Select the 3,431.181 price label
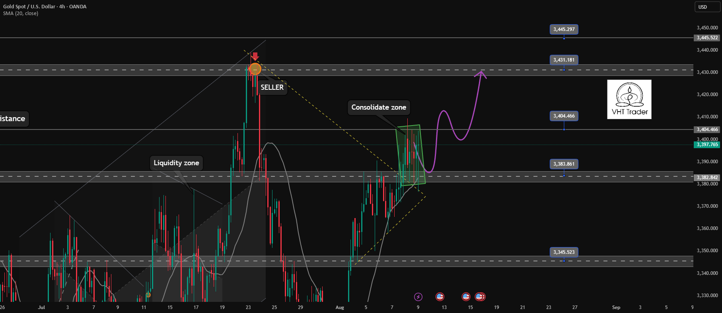The image size is (722, 313). (564, 60)
